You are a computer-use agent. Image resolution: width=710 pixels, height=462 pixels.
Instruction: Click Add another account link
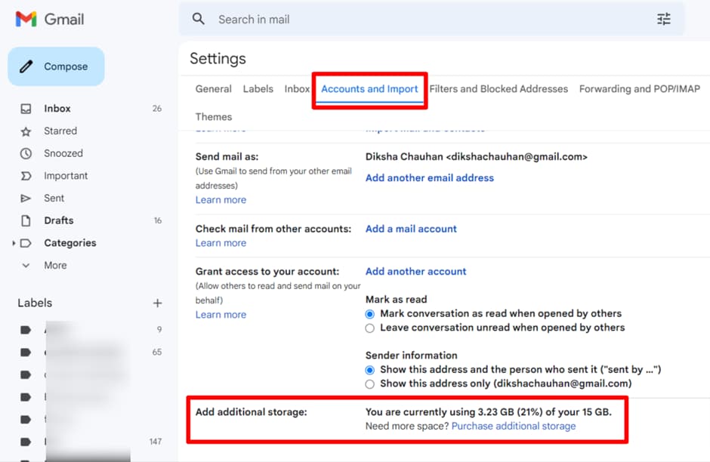pos(415,272)
